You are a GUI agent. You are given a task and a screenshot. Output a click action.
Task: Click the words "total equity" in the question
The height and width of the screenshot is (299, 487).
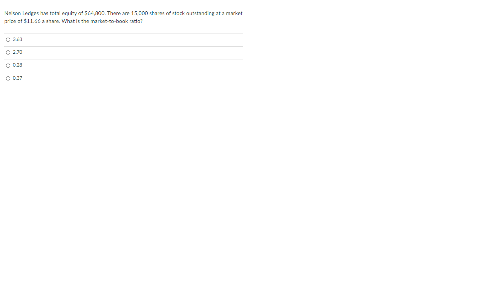point(63,13)
